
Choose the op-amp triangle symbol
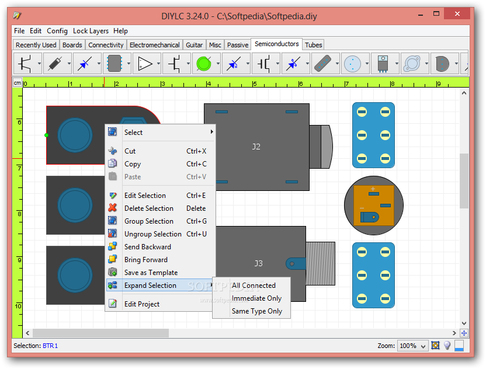click(x=144, y=64)
